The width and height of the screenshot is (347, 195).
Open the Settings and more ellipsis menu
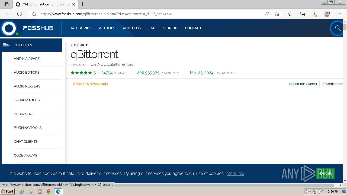point(339,14)
